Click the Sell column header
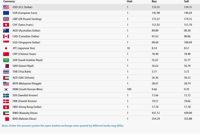 point(186,1)
